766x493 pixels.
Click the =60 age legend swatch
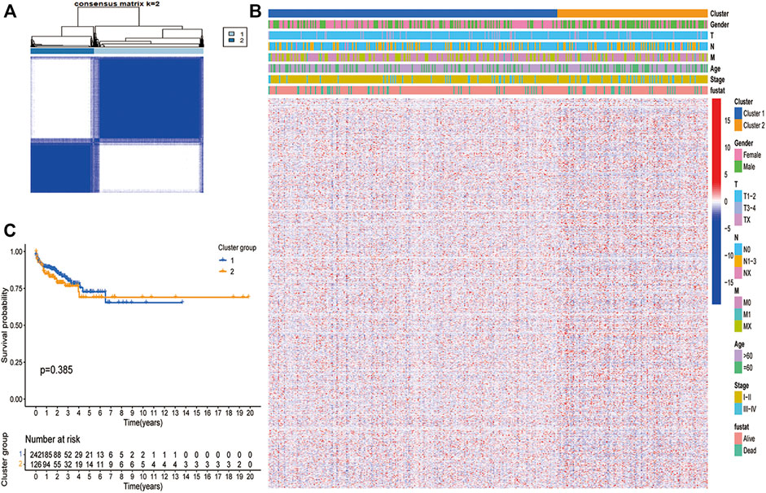pyautogui.click(x=738, y=368)
